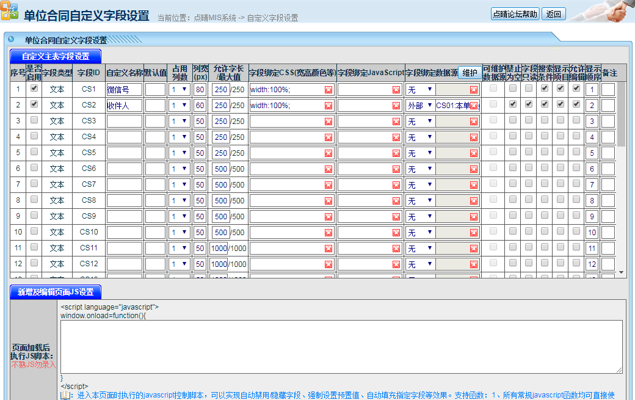Image resolution: width=635 pixels, height=400 pixels.
Task: Click the red clear icon in CS1 CSS field
Action: (x=328, y=90)
